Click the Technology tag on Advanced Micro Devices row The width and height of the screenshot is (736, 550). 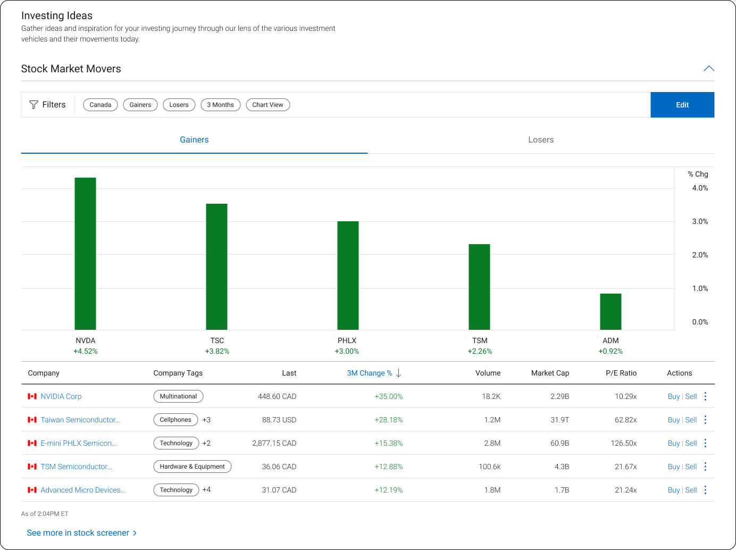(176, 490)
